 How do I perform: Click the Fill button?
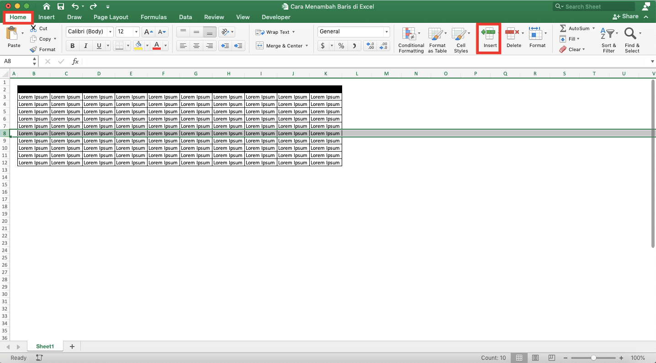tap(569, 39)
